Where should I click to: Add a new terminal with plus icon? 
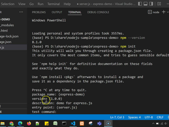[164, 12]
